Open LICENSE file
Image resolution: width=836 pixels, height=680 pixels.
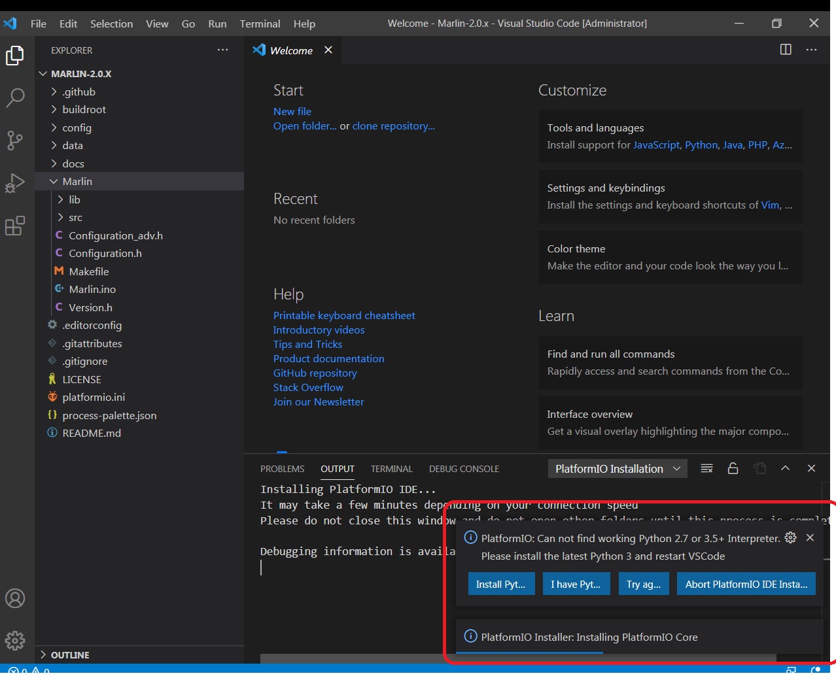point(82,379)
